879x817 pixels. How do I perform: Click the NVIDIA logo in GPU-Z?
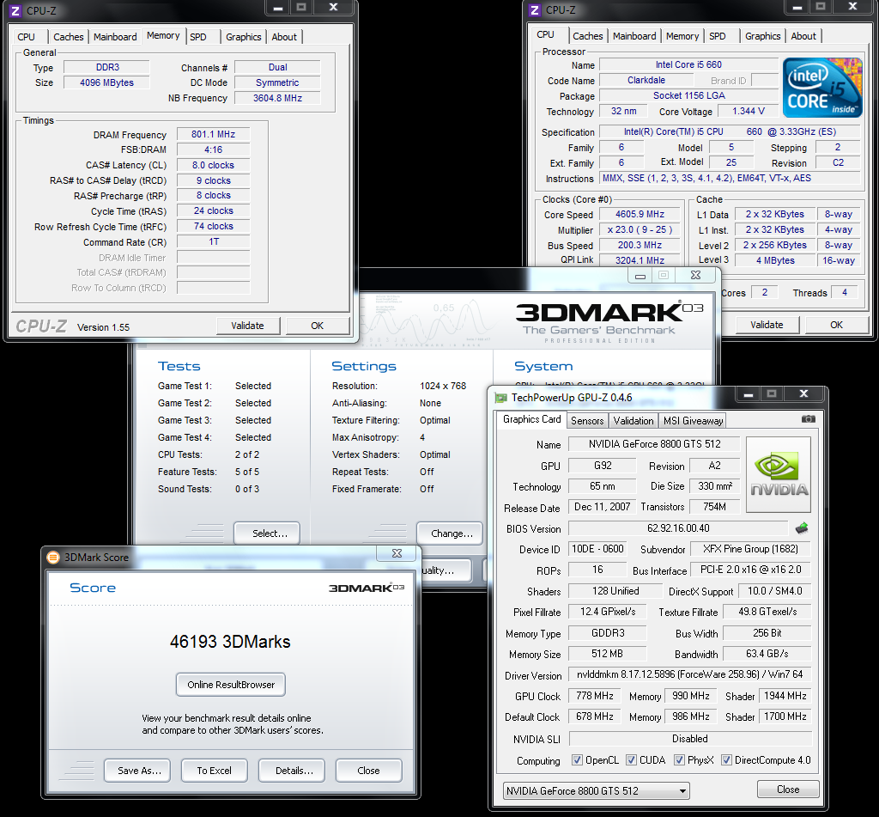tap(779, 475)
